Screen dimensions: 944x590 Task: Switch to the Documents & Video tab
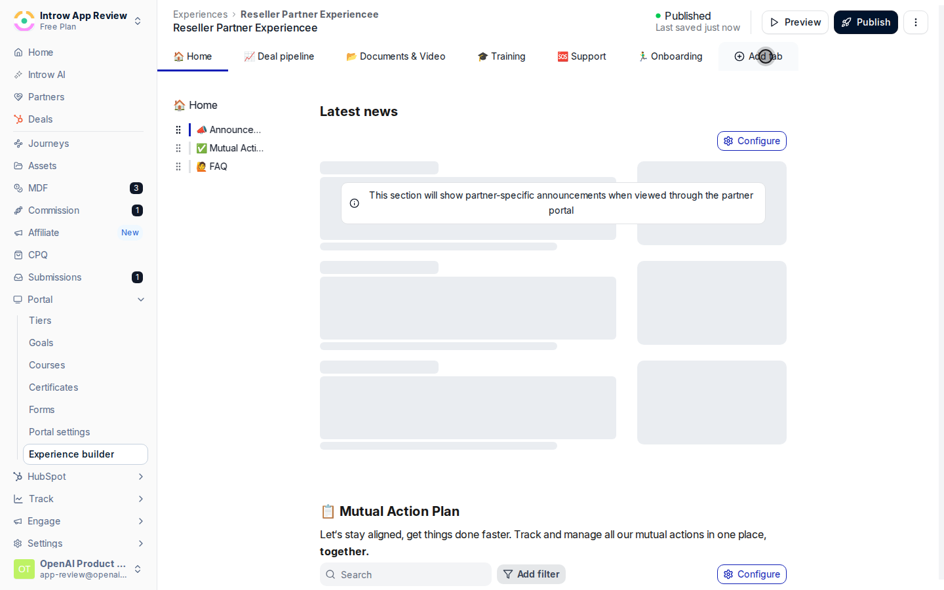coord(396,56)
